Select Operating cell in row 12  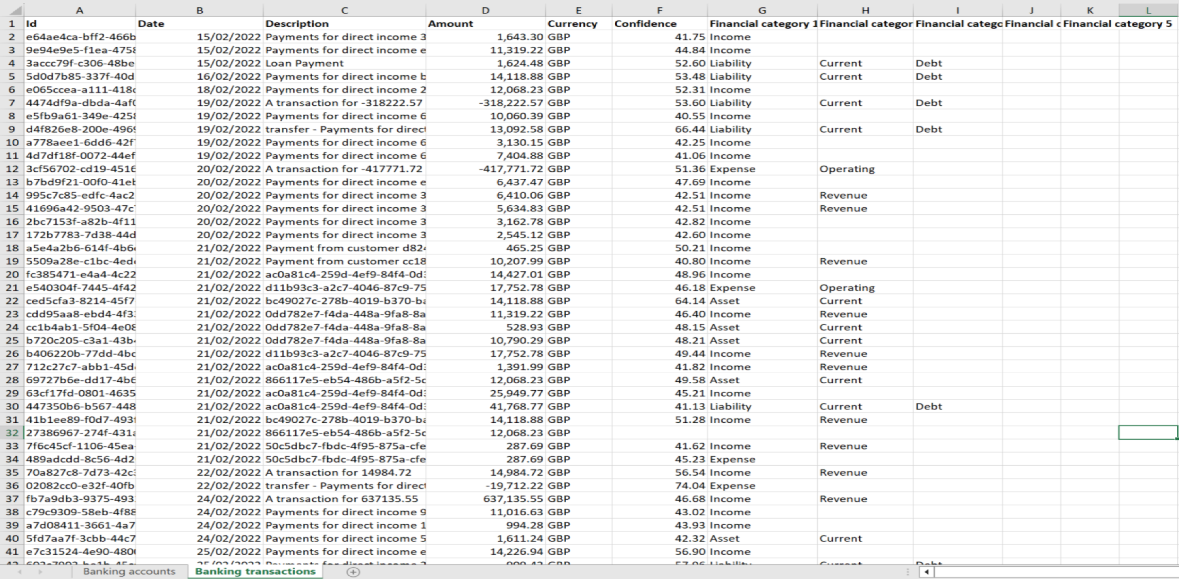865,169
